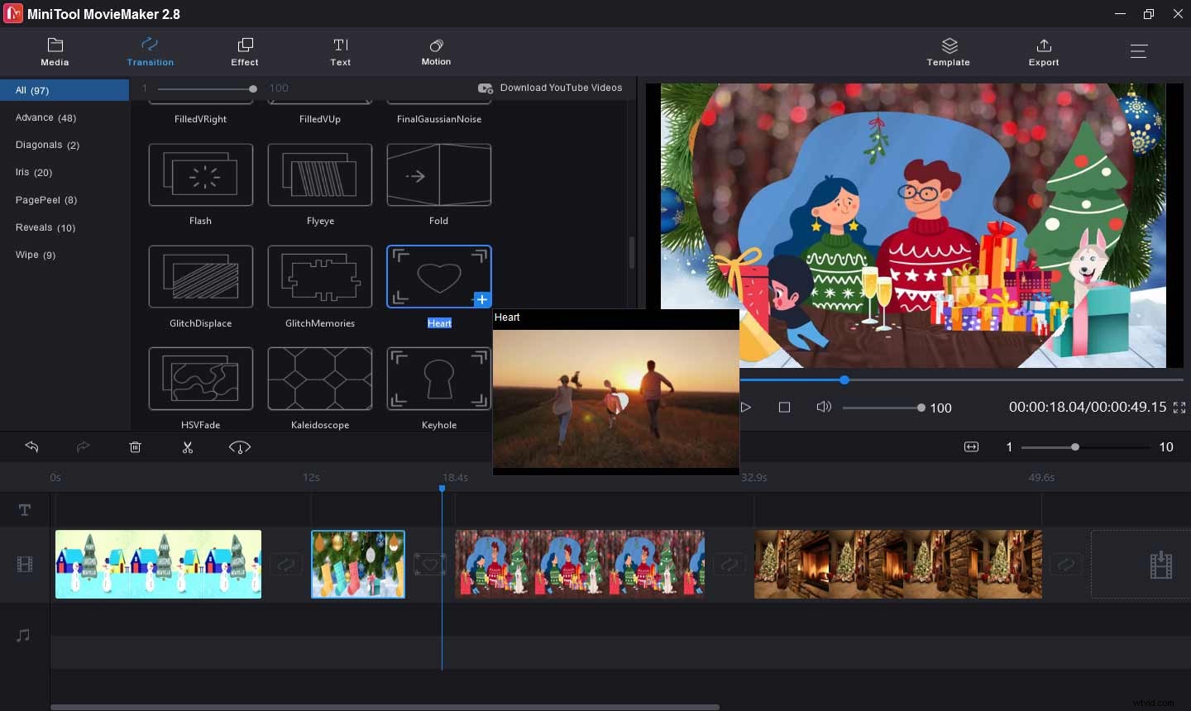Click the transition link icon between first two clips

(285, 565)
